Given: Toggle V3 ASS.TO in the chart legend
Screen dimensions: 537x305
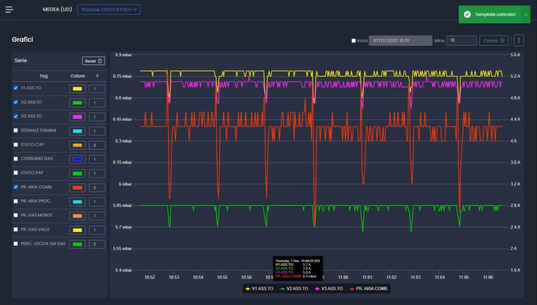Looking at the screenshot, I should (329, 288).
